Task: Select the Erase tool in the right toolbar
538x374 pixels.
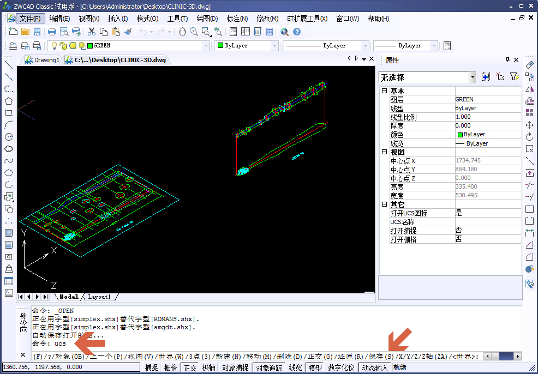Action: [x=529, y=65]
